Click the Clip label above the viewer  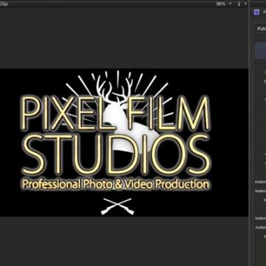(x=4, y=4)
